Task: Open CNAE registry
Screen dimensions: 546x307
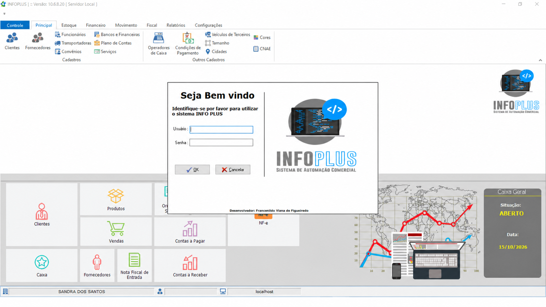Action: tap(262, 49)
